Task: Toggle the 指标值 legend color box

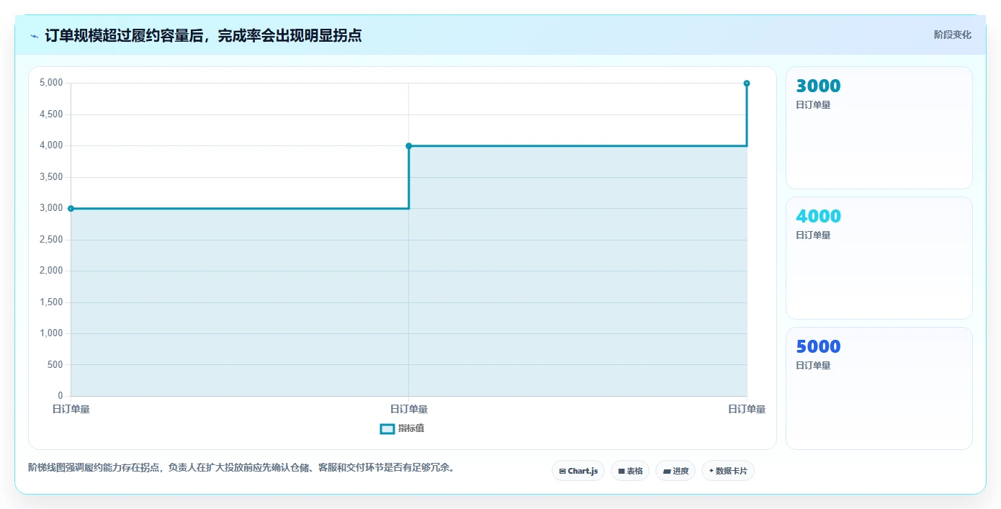Action: click(x=387, y=428)
